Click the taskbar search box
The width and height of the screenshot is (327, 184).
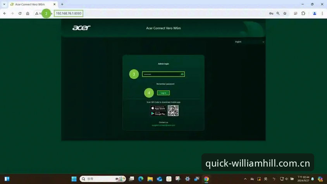[103, 179]
